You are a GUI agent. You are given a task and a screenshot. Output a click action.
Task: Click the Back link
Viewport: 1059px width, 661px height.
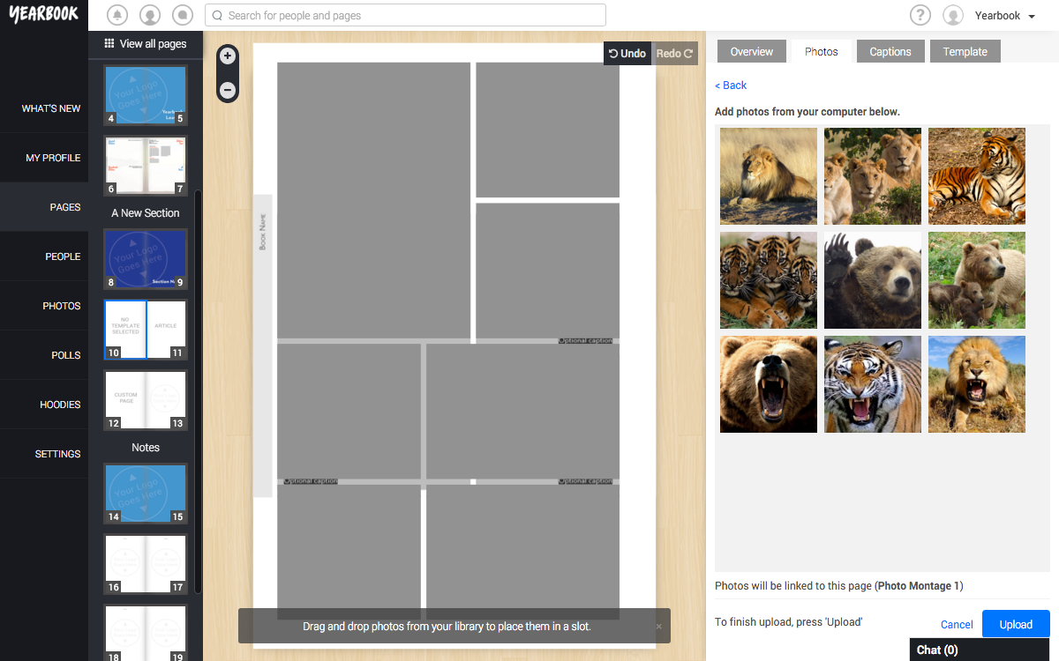pyautogui.click(x=731, y=85)
